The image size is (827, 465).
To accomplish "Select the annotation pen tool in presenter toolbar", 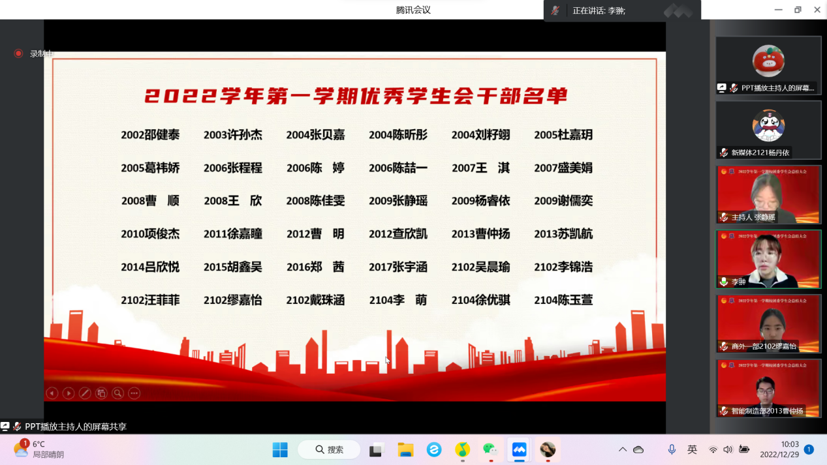I will pyautogui.click(x=86, y=393).
